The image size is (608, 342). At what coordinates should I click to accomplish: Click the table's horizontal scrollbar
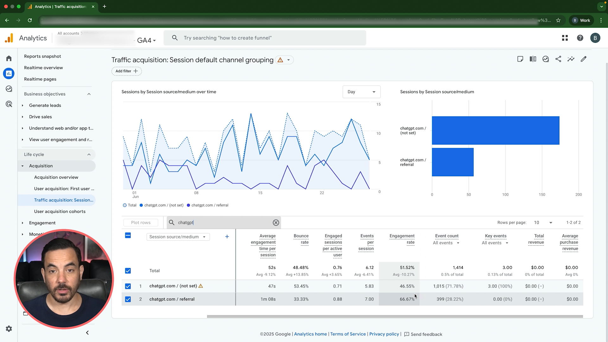click(395, 316)
